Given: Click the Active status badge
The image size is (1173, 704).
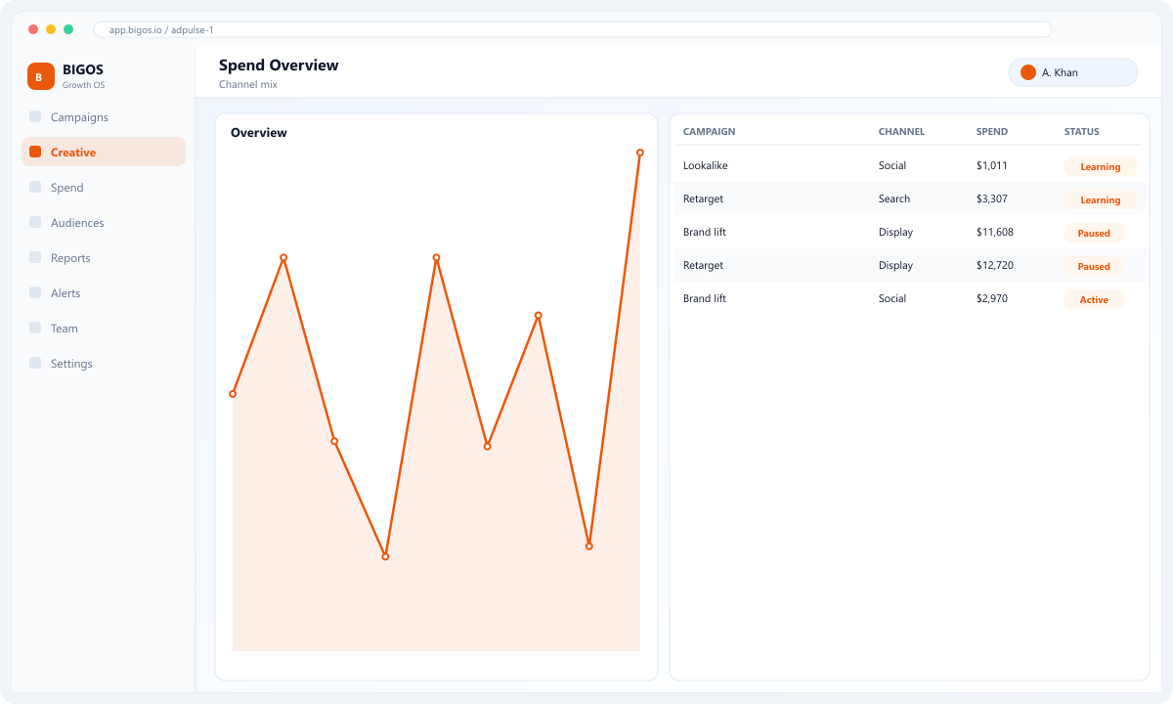Looking at the screenshot, I should (x=1094, y=299).
